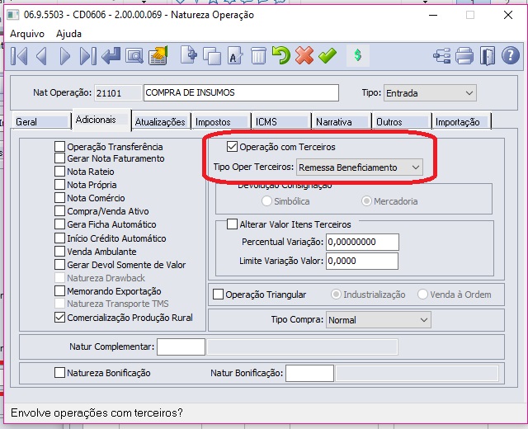Click the printer icon
Viewport: 528px width, 429px height.
[464, 56]
